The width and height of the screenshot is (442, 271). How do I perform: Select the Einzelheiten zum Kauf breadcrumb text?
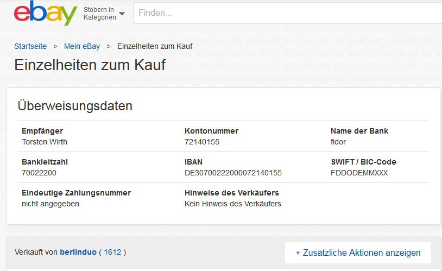pos(155,46)
